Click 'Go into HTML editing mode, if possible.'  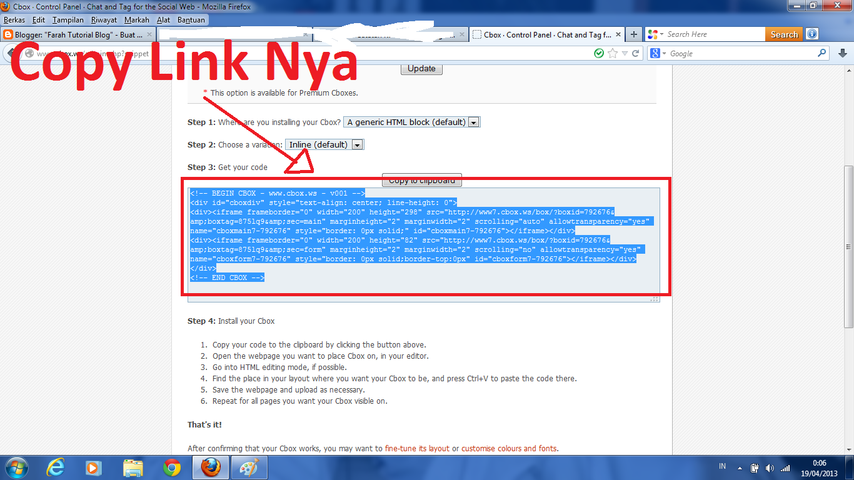pyautogui.click(x=279, y=367)
